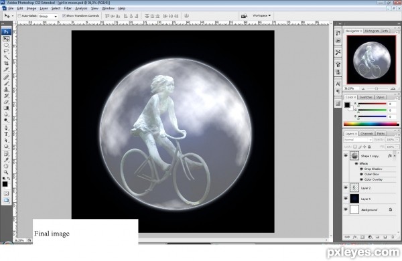The width and height of the screenshot is (402, 261).
Task: Select the Path Selection tool
Action: [6, 140]
